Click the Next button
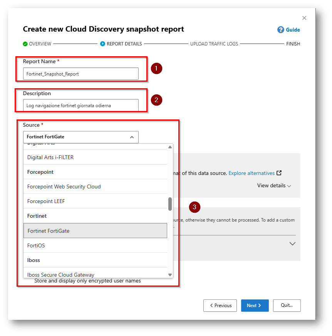 (255, 306)
